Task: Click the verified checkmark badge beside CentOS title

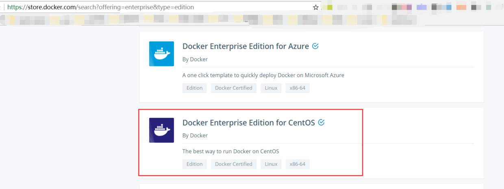Action: click(322, 122)
